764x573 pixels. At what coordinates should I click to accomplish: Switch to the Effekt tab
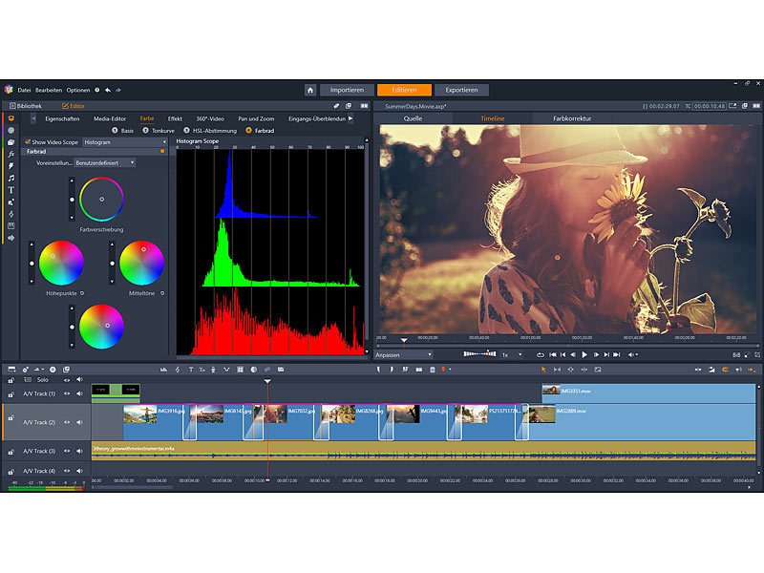pos(175,118)
